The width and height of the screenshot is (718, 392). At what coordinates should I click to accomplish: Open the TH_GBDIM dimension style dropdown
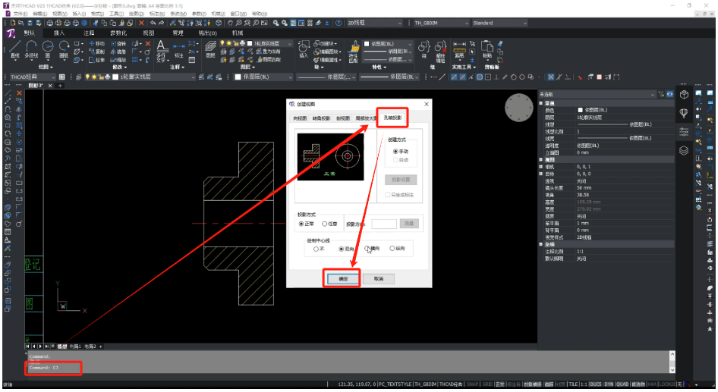click(x=441, y=23)
